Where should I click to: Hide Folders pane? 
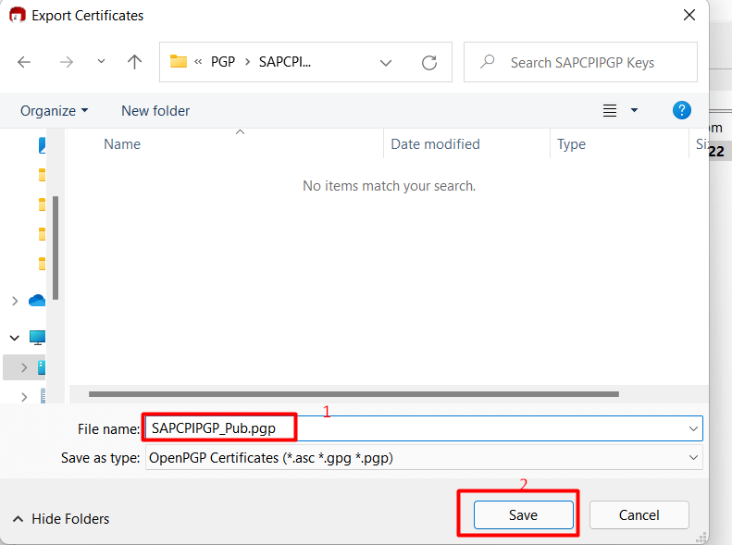click(x=61, y=519)
